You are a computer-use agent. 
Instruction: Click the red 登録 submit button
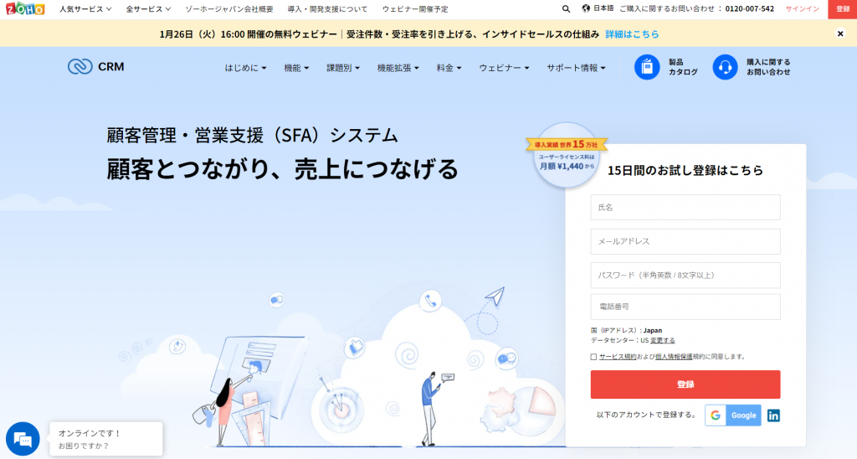[685, 384]
